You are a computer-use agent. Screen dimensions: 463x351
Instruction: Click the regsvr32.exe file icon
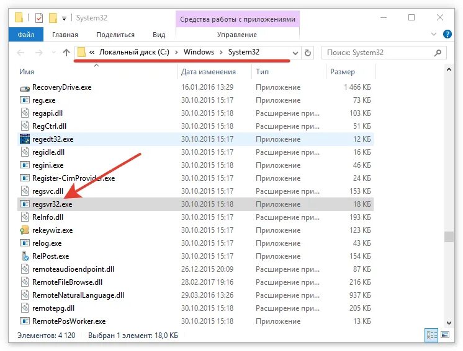25,204
